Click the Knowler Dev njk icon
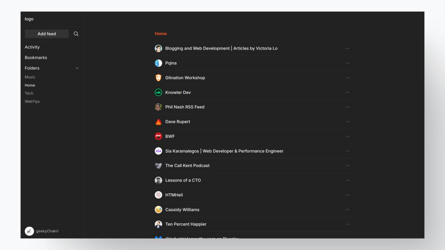The image size is (445, 250). [158, 92]
